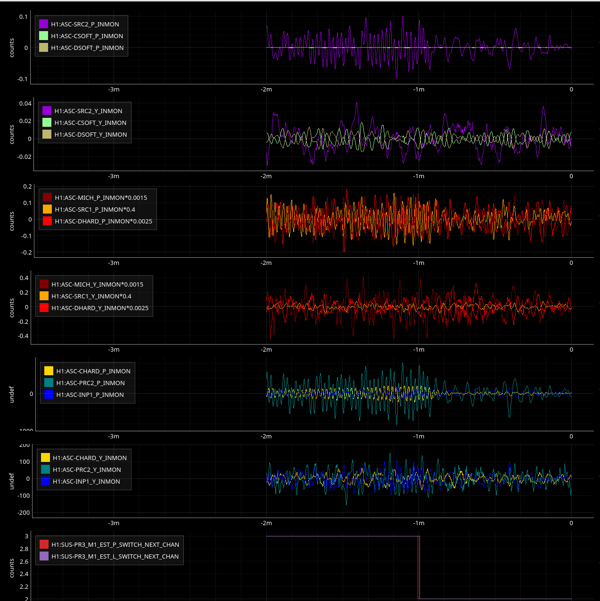
Task: Click the red swatch for H1:SUS-PR3_M1_EST_P_SWITCH_NEXT_CHAN
Action: pos(44,544)
